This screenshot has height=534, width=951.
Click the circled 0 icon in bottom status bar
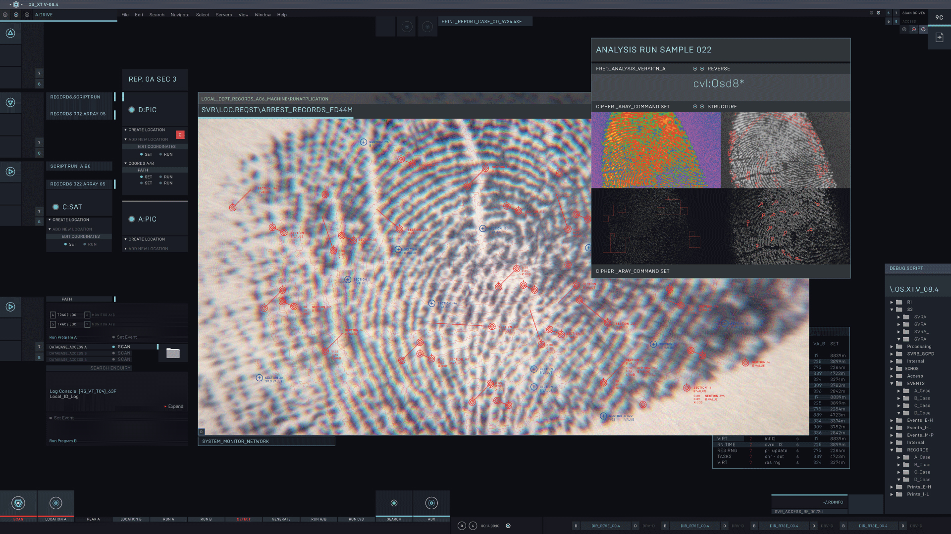click(462, 526)
